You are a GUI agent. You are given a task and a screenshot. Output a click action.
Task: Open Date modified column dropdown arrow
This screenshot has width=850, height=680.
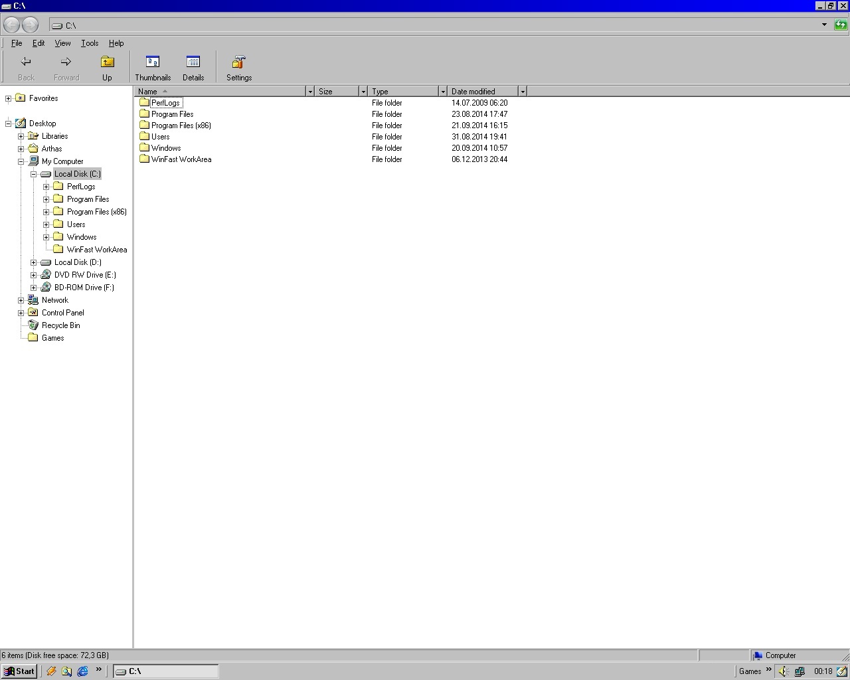tap(523, 91)
